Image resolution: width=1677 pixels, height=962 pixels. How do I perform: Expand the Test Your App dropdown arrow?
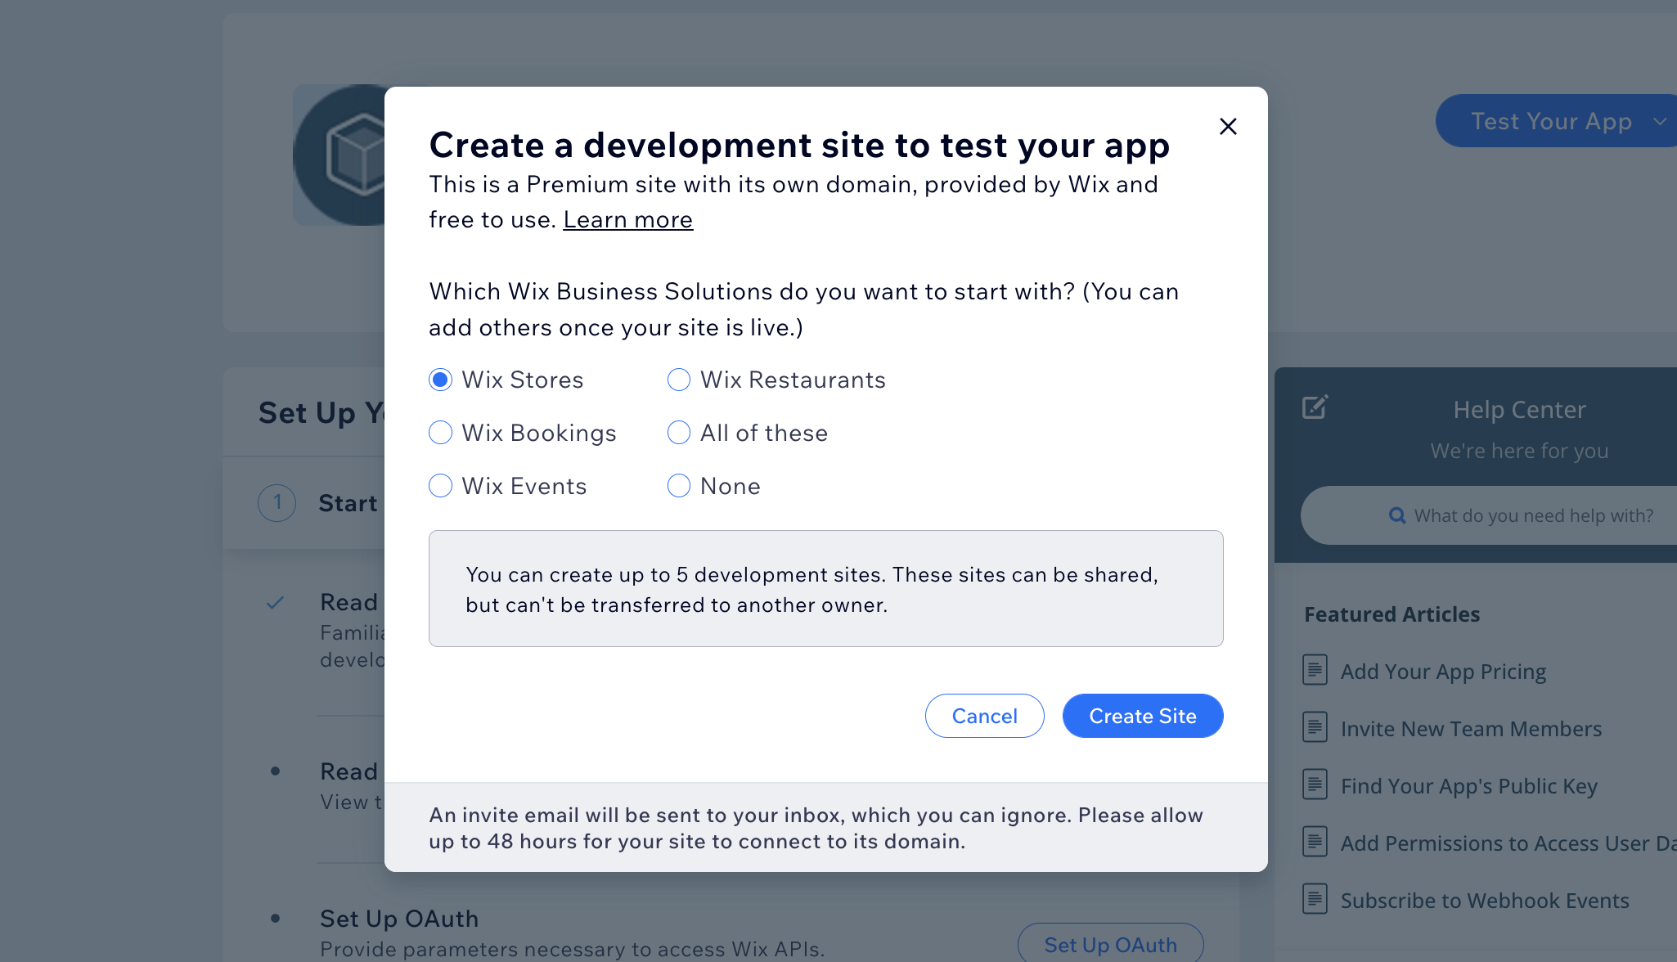[1660, 121]
